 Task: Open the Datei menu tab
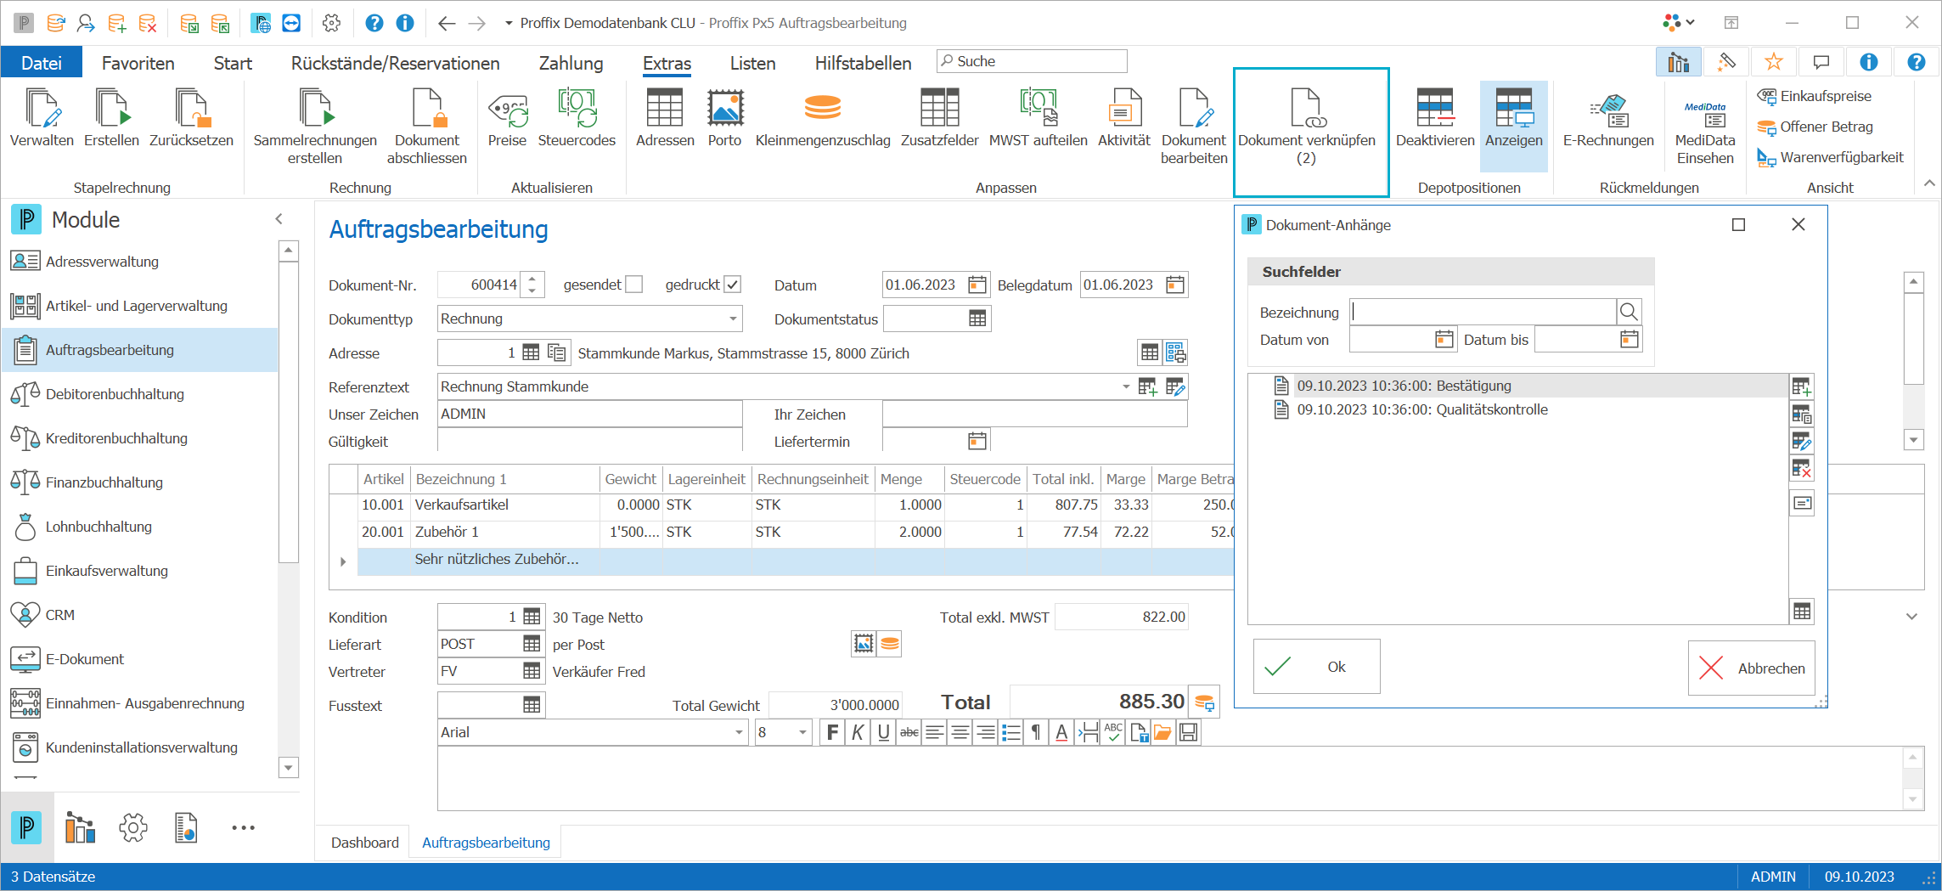click(42, 63)
